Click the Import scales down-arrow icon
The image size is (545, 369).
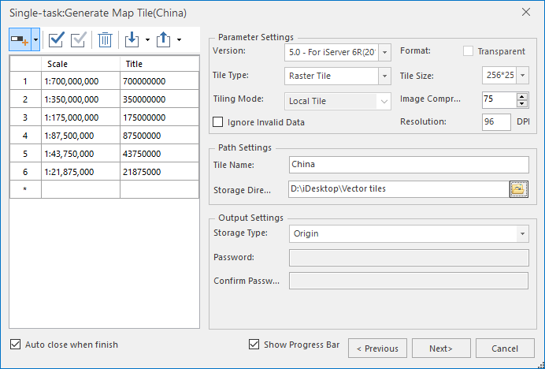point(132,39)
